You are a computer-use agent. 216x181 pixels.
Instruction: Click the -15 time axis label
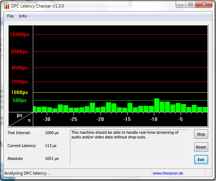[127, 119]
